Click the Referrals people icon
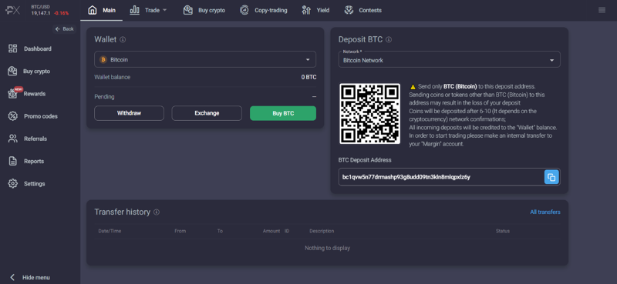Image resolution: width=617 pixels, height=284 pixels. pos(13,139)
